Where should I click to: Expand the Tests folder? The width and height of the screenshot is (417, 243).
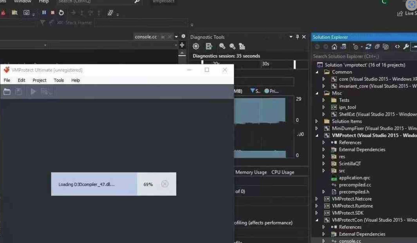(x=324, y=100)
